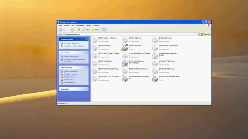Collapse the См. также panel
The image size is (248, 139).
(86, 53)
